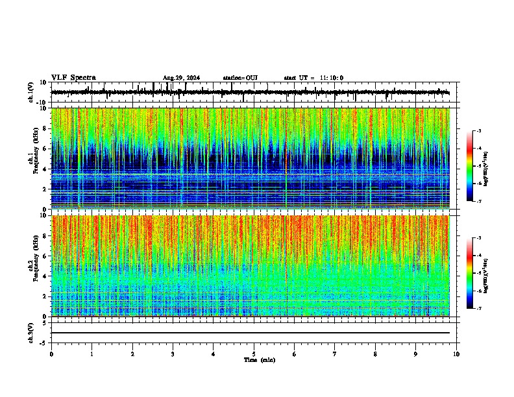
Task: Click the ch.2 spectrogram plot area
Action: point(251,266)
